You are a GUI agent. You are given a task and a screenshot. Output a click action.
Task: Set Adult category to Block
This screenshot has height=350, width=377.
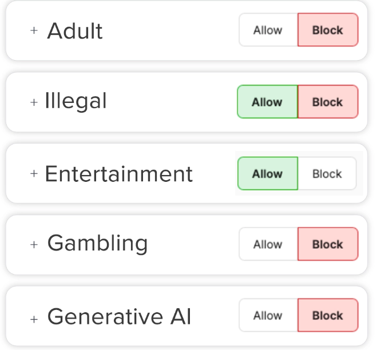pyautogui.click(x=328, y=30)
